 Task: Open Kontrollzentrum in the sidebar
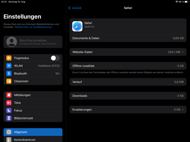[33, 139]
